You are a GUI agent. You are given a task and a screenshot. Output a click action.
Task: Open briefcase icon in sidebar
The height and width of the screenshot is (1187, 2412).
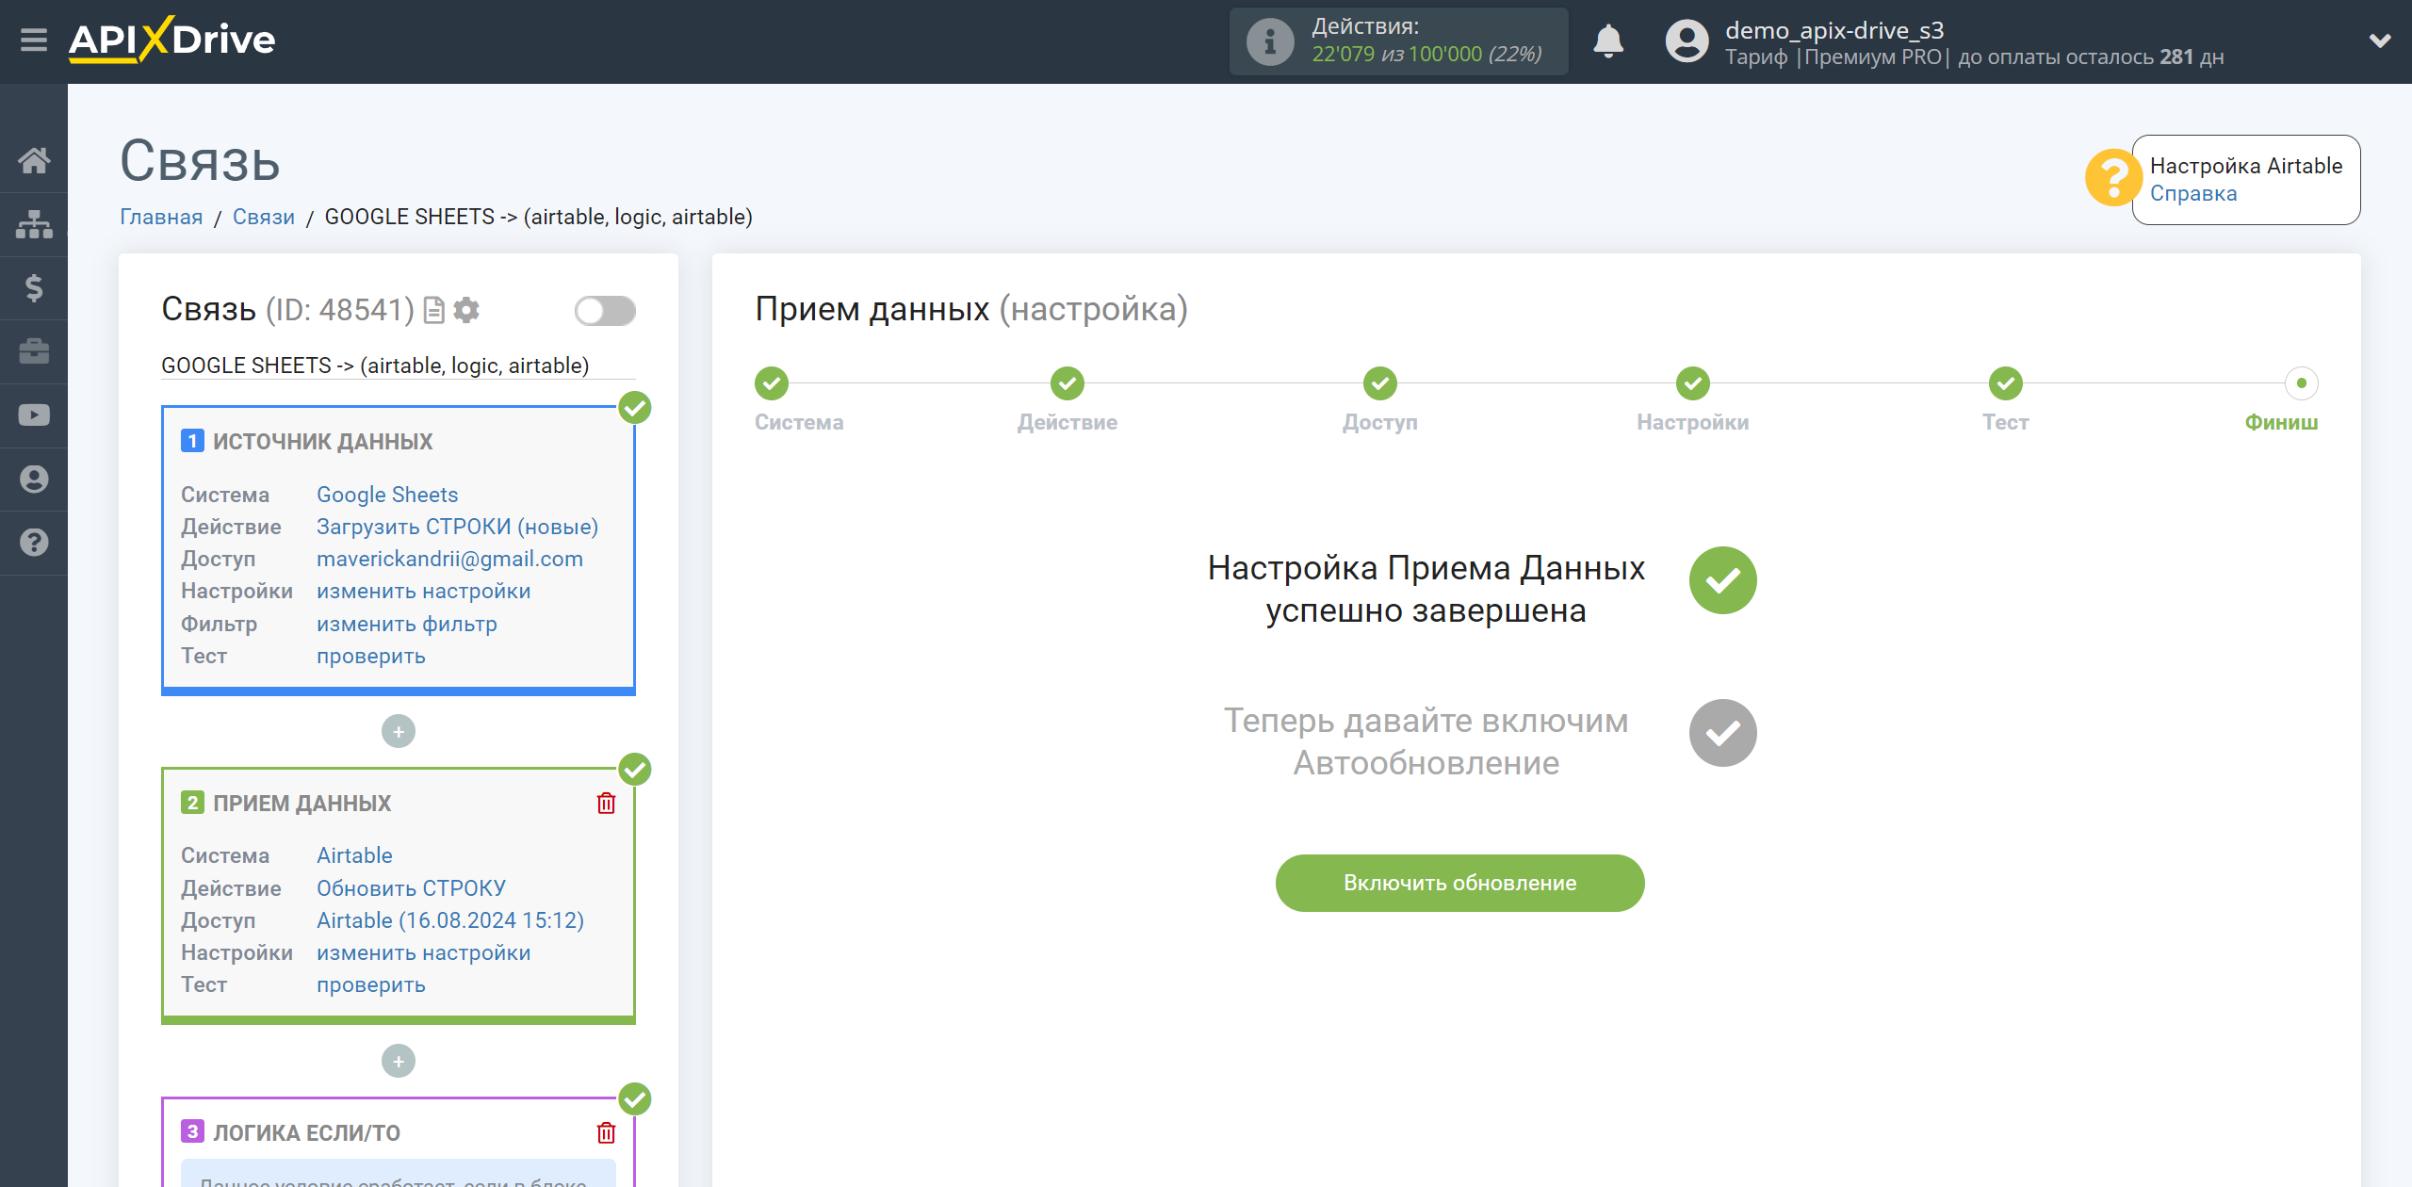point(34,351)
